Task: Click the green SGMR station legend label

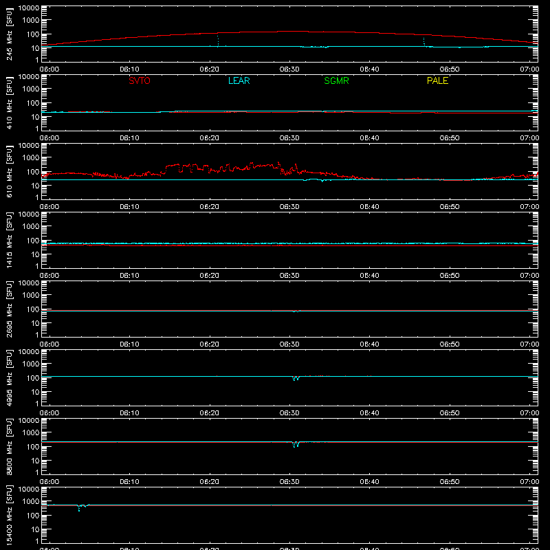Action: (x=336, y=80)
